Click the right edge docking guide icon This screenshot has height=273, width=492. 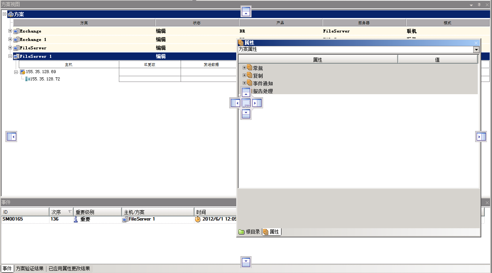coord(481,137)
